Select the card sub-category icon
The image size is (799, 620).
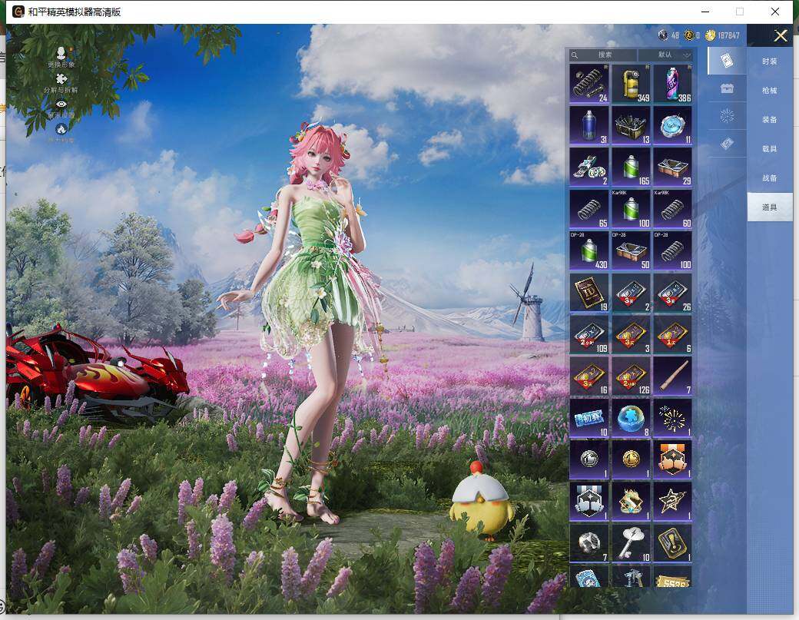coord(726,61)
